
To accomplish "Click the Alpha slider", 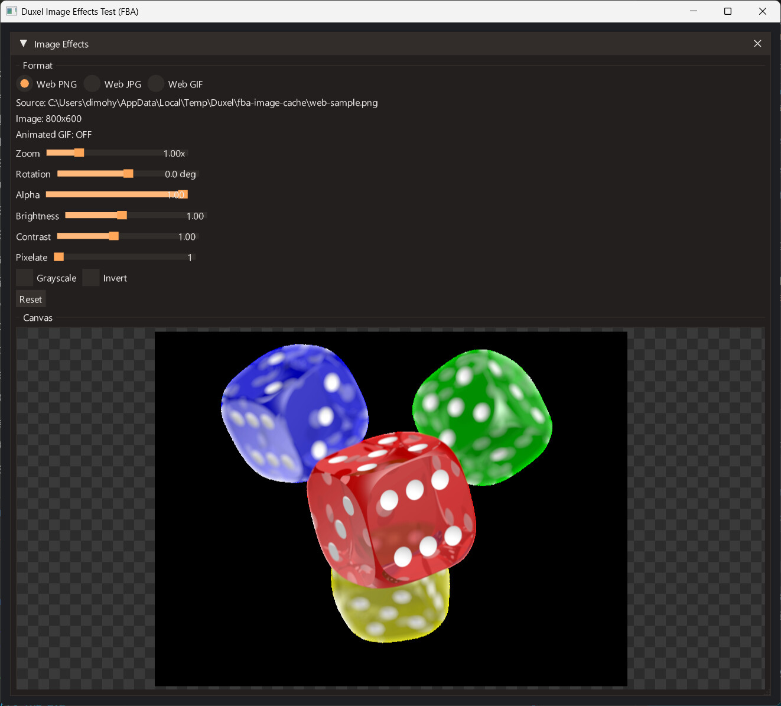I will coord(117,194).
